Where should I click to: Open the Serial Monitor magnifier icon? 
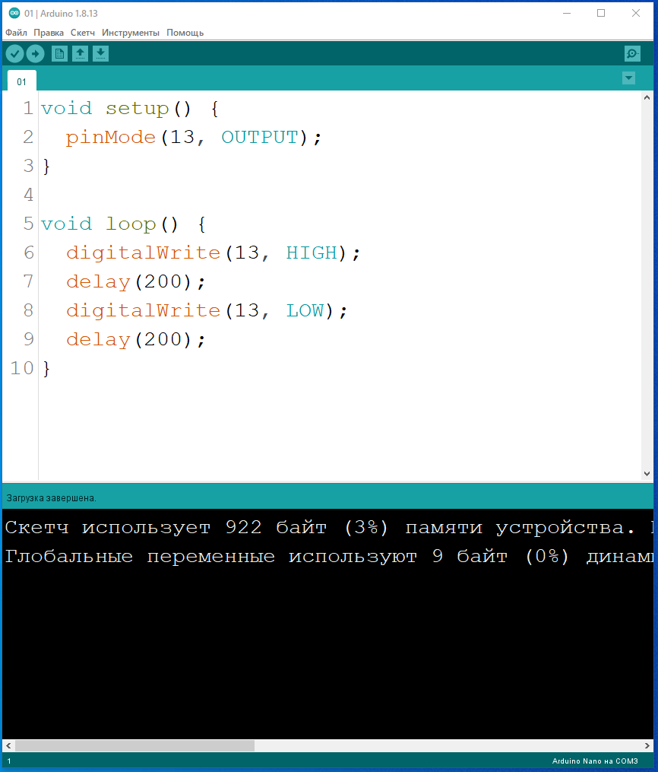(x=631, y=53)
